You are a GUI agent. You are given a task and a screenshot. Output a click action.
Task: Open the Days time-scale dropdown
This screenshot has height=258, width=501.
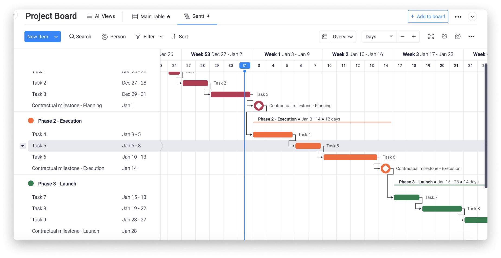coord(378,36)
